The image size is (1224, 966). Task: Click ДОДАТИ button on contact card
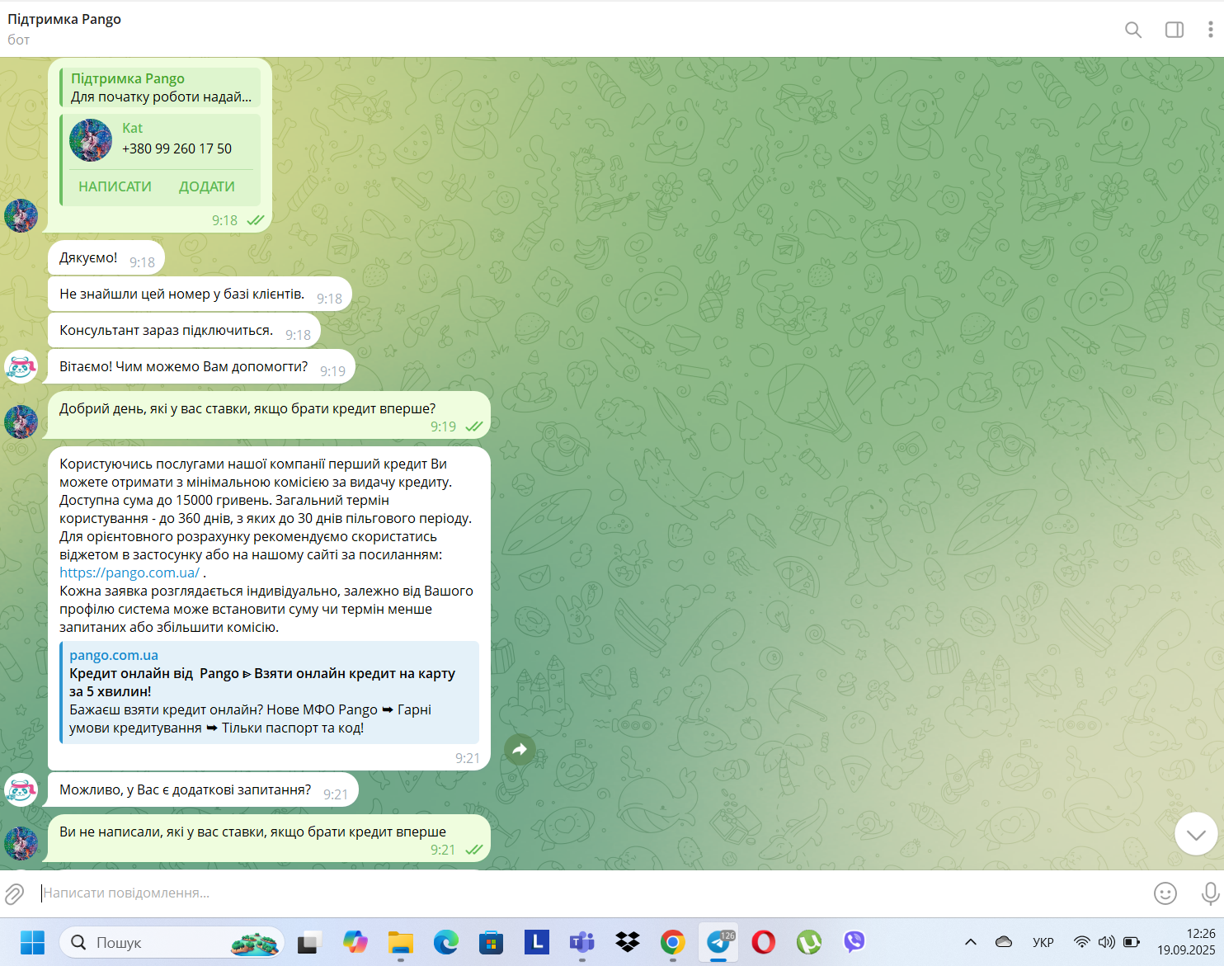pyautogui.click(x=207, y=186)
